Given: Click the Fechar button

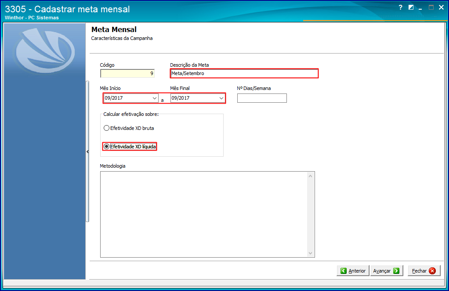Looking at the screenshot, I should coord(424,271).
